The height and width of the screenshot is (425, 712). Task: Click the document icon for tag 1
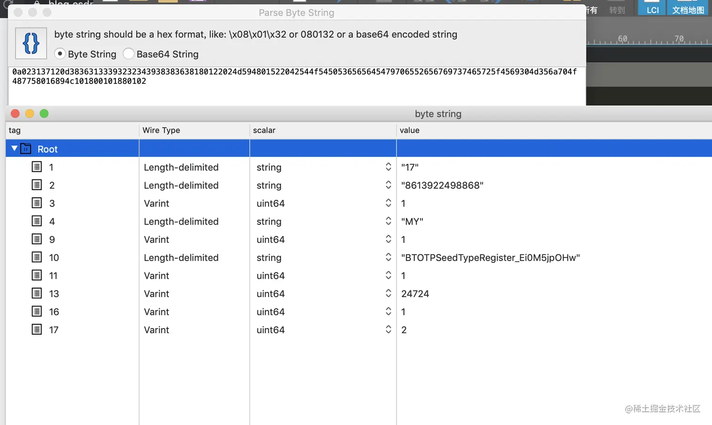pos(37,167)
